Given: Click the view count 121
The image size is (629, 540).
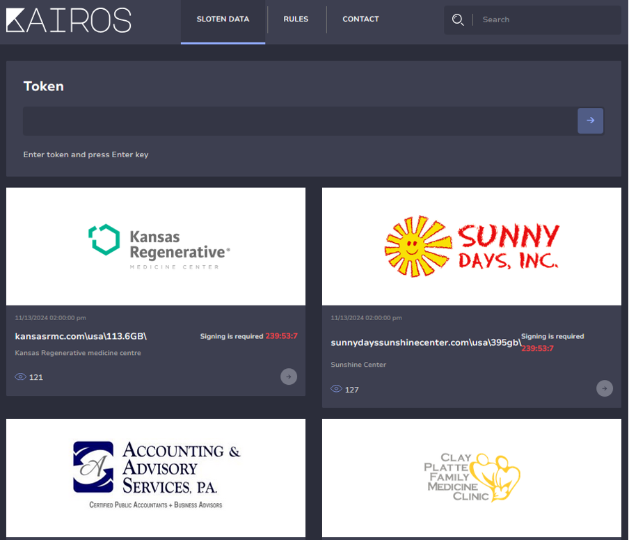Looking at the screenshot, I should point(36,377).
